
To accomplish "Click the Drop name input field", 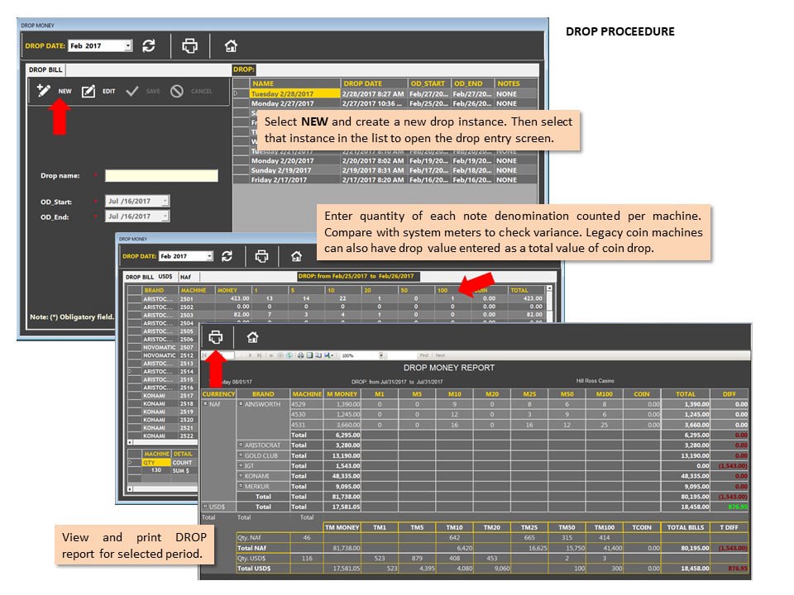I will (161, 175).
